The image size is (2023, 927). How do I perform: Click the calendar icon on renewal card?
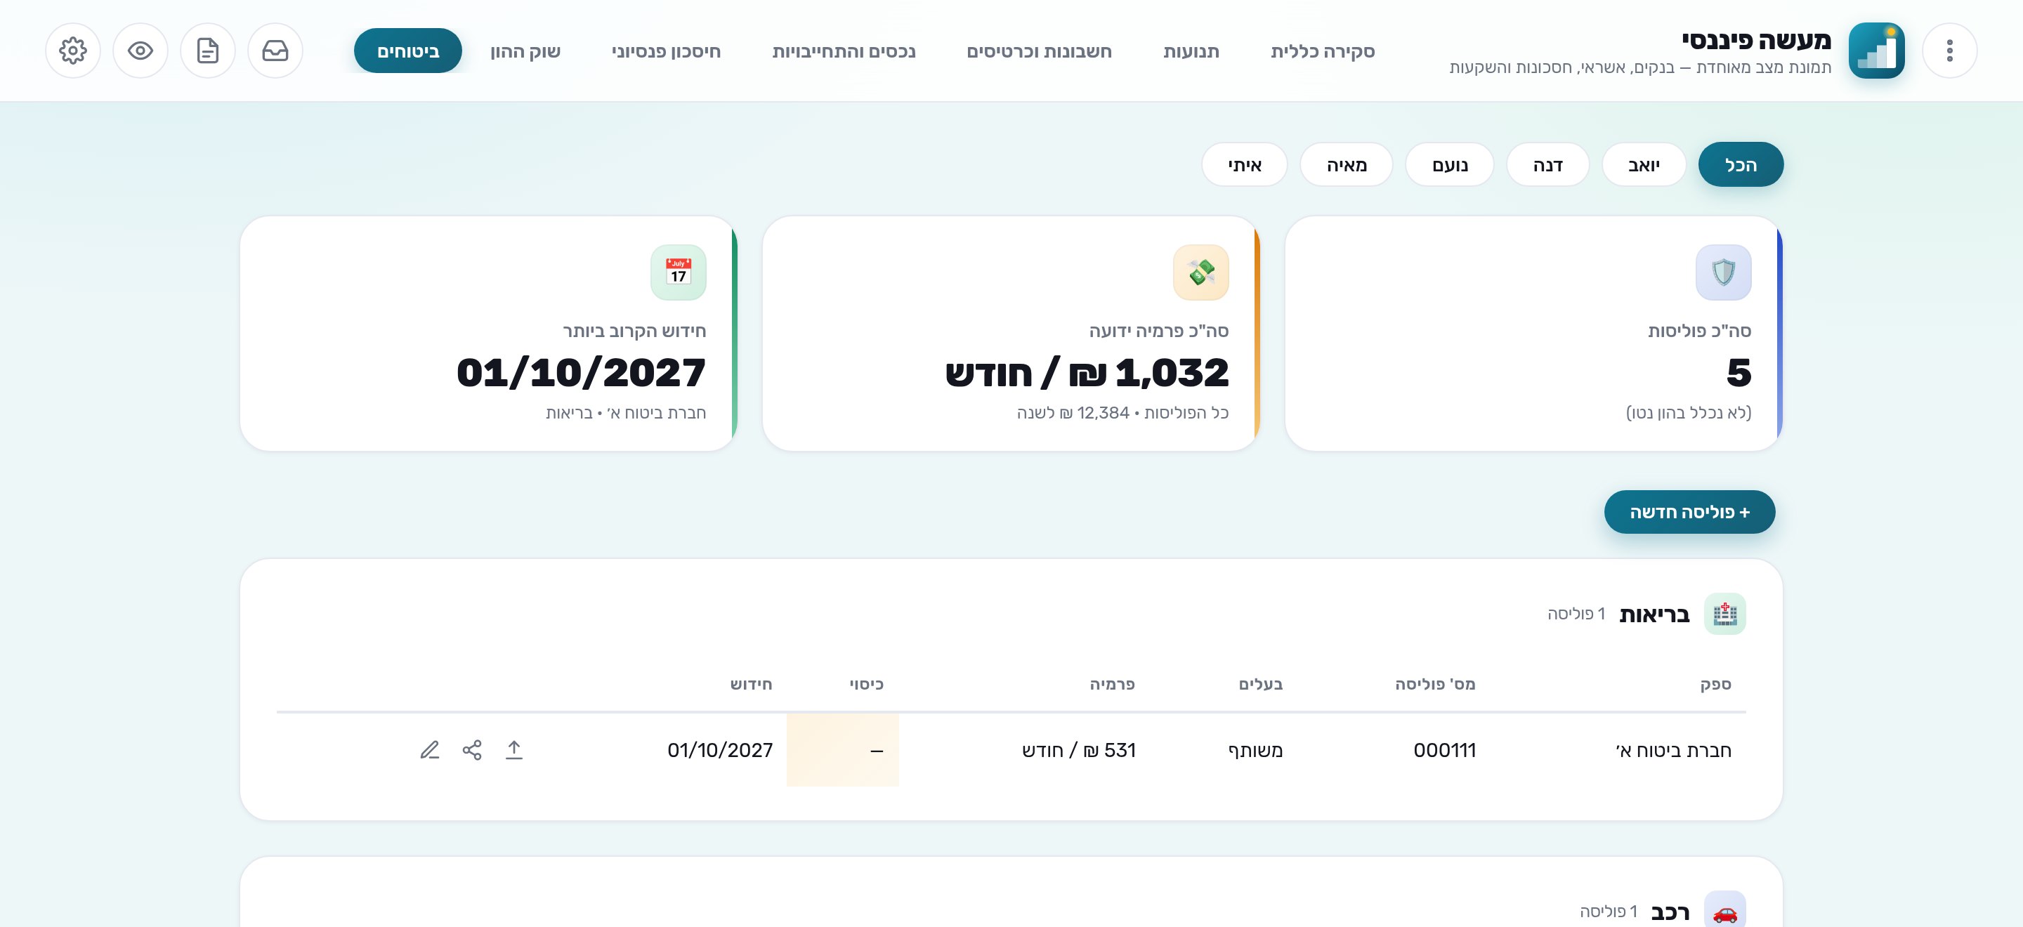[679, 272]
